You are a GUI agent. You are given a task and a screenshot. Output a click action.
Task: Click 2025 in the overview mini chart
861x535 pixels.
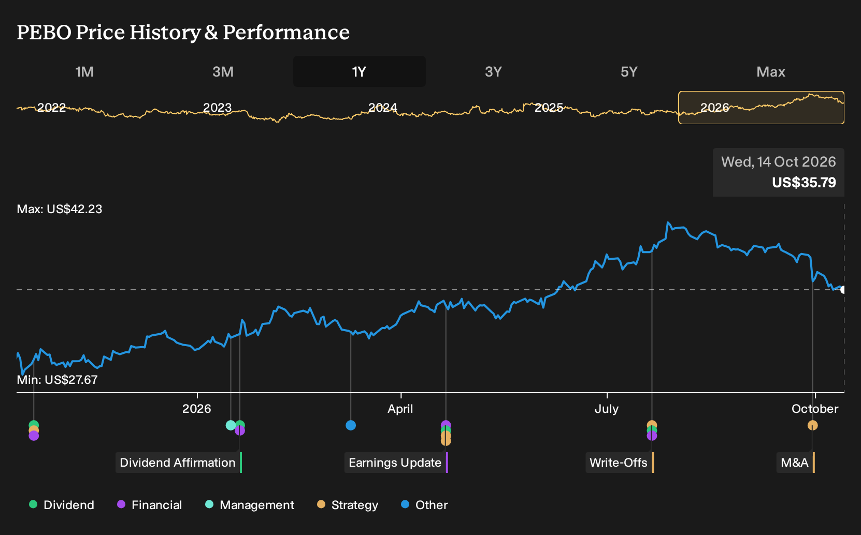549,108
